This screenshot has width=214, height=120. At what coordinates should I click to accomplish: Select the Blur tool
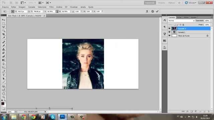4,64
